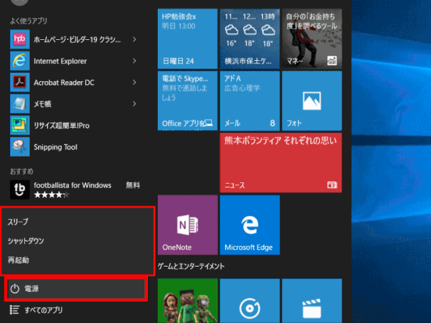Expand Acrobat Reader DC jump list arrow
The height and width of the screenshot is (323, 431).
[134, 83]
